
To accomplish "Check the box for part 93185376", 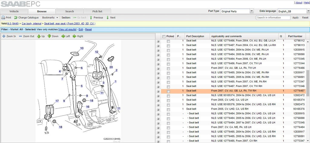I will pyautogui.click(x=168, y=110).
